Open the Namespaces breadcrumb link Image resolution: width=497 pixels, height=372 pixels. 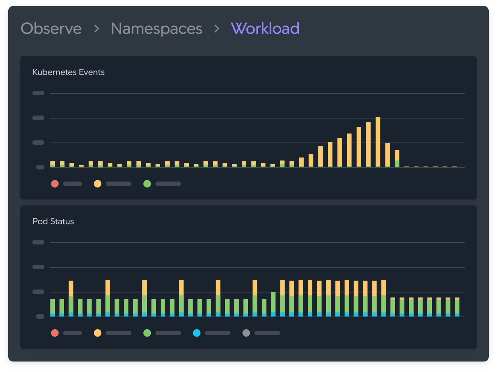point(157,28)
